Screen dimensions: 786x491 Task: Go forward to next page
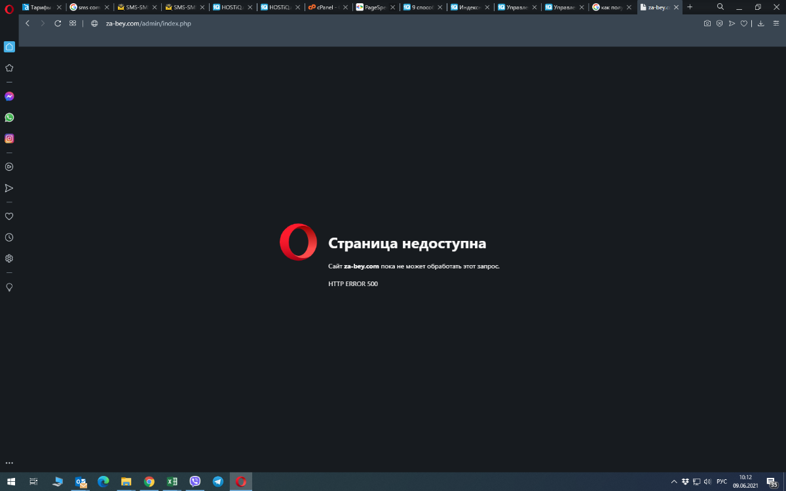(43, 23)
